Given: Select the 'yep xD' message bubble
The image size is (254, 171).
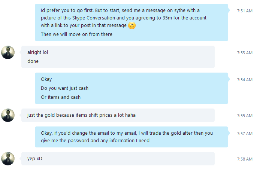Looking at the screenshot, I should [118, 159].
